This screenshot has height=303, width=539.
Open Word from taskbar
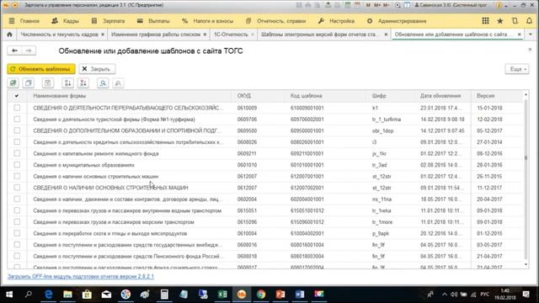(300, 295)
